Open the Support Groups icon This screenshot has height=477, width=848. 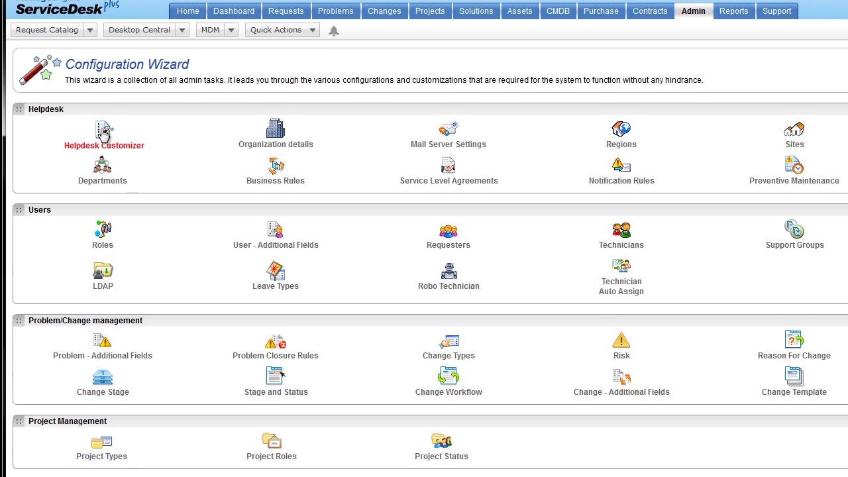pyautogui.click(x=794, y=229)
